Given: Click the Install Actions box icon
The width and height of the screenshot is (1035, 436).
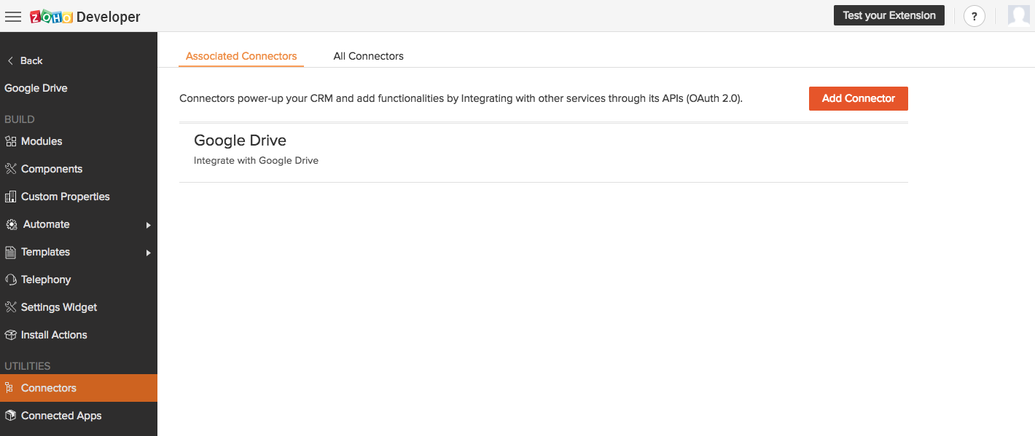Looking at the screenshot, I should pyautogui.click(x=10, y=335).
